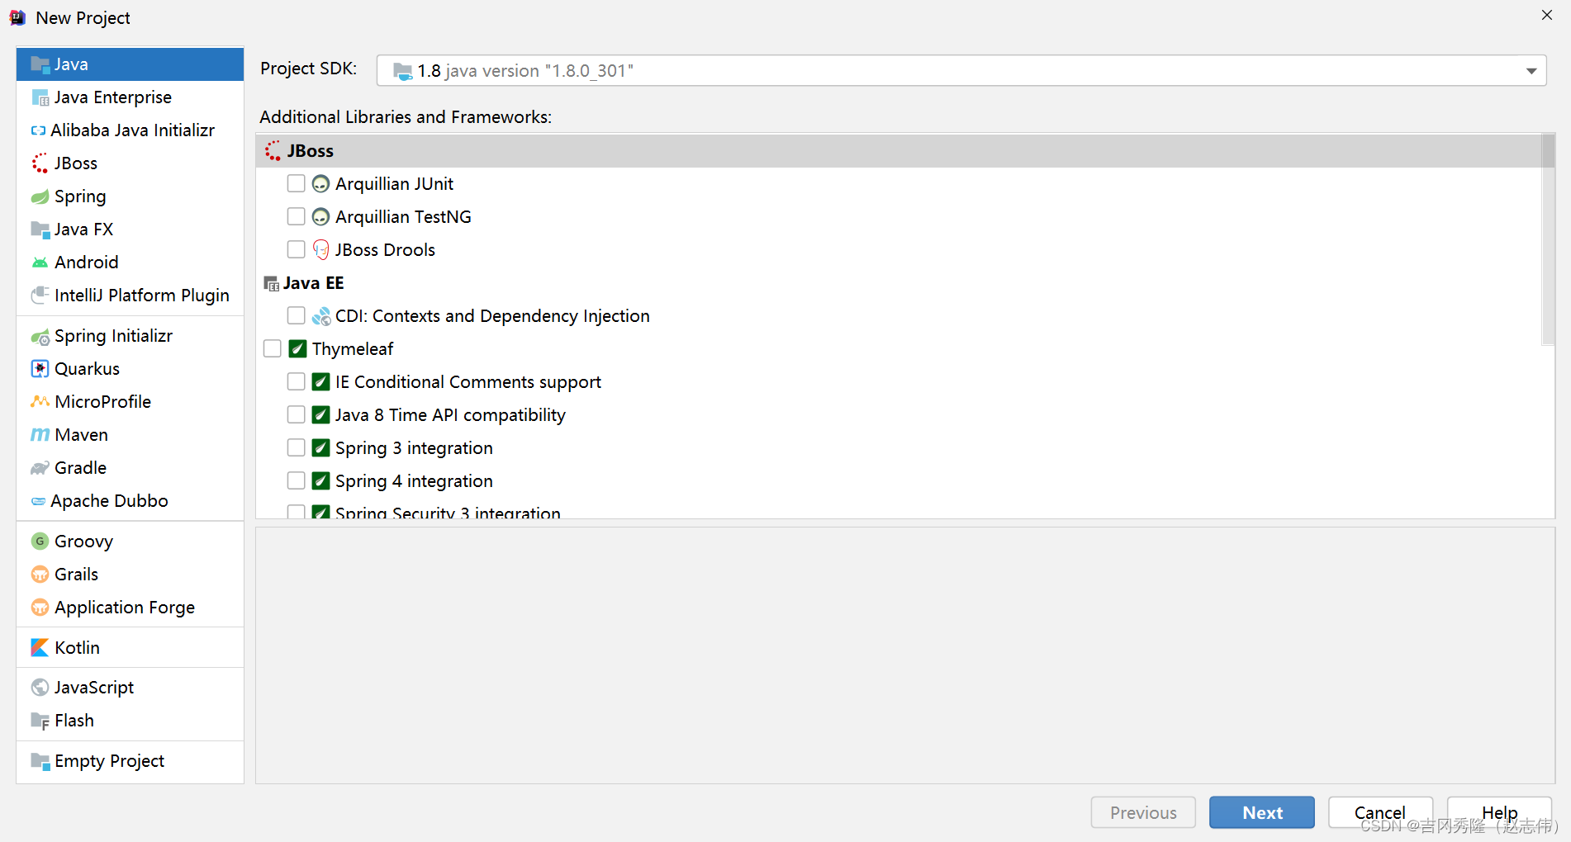Enable the Spring 4 integration checkbox
Image resolution: width=1571 pixels, height=842 pixels.
pyautogui.click(x=297, y=480)
